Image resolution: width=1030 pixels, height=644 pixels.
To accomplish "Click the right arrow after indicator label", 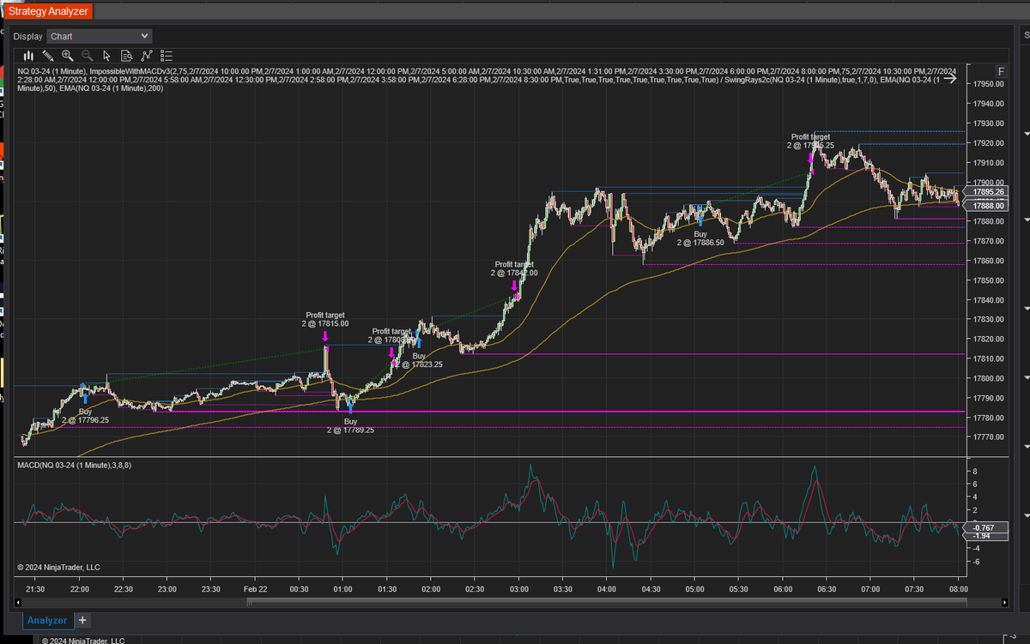I will click(x=949, y=78).
